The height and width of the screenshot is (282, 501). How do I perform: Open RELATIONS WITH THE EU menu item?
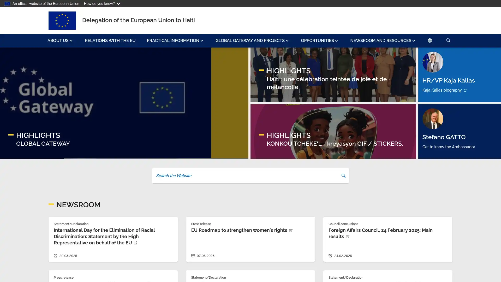pos(110,40)
